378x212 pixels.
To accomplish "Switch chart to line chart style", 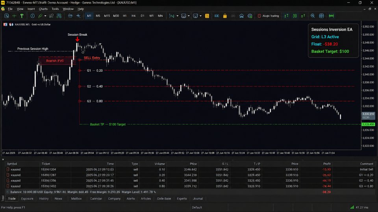I will point(303,16).
